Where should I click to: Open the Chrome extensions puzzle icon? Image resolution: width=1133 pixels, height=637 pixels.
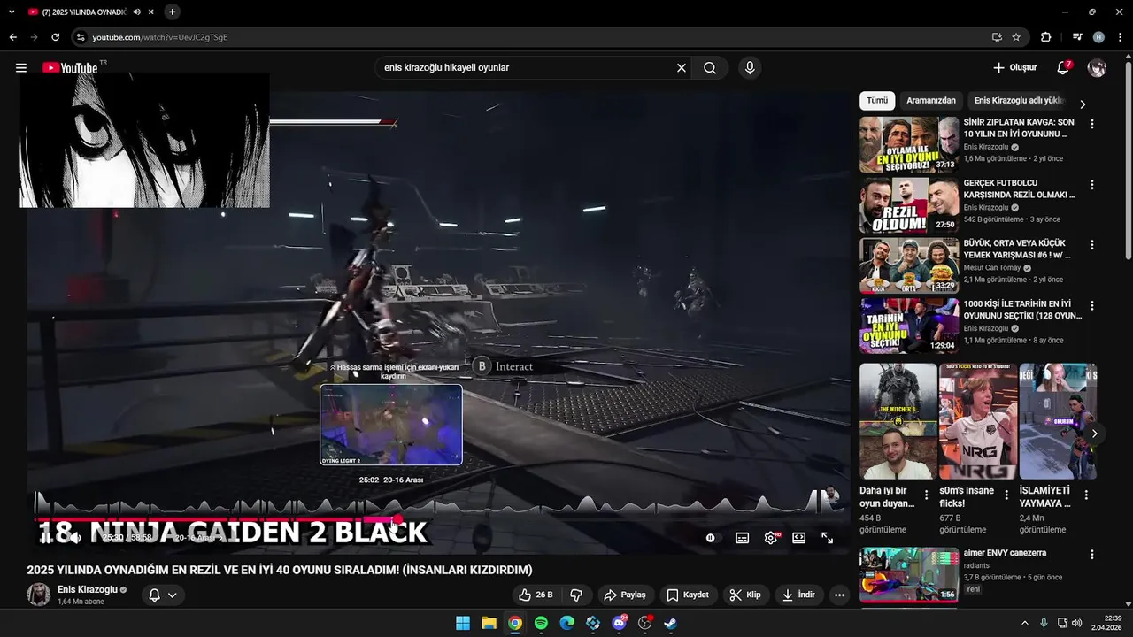point(1045,37)
